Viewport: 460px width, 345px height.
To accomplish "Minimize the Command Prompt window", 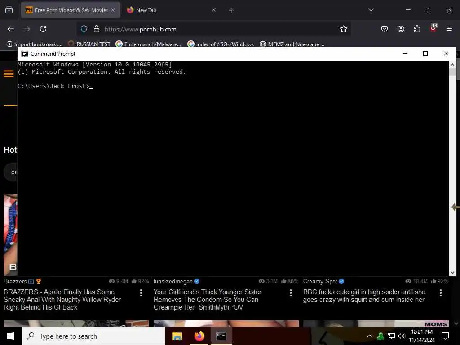I will coord(405,53).
